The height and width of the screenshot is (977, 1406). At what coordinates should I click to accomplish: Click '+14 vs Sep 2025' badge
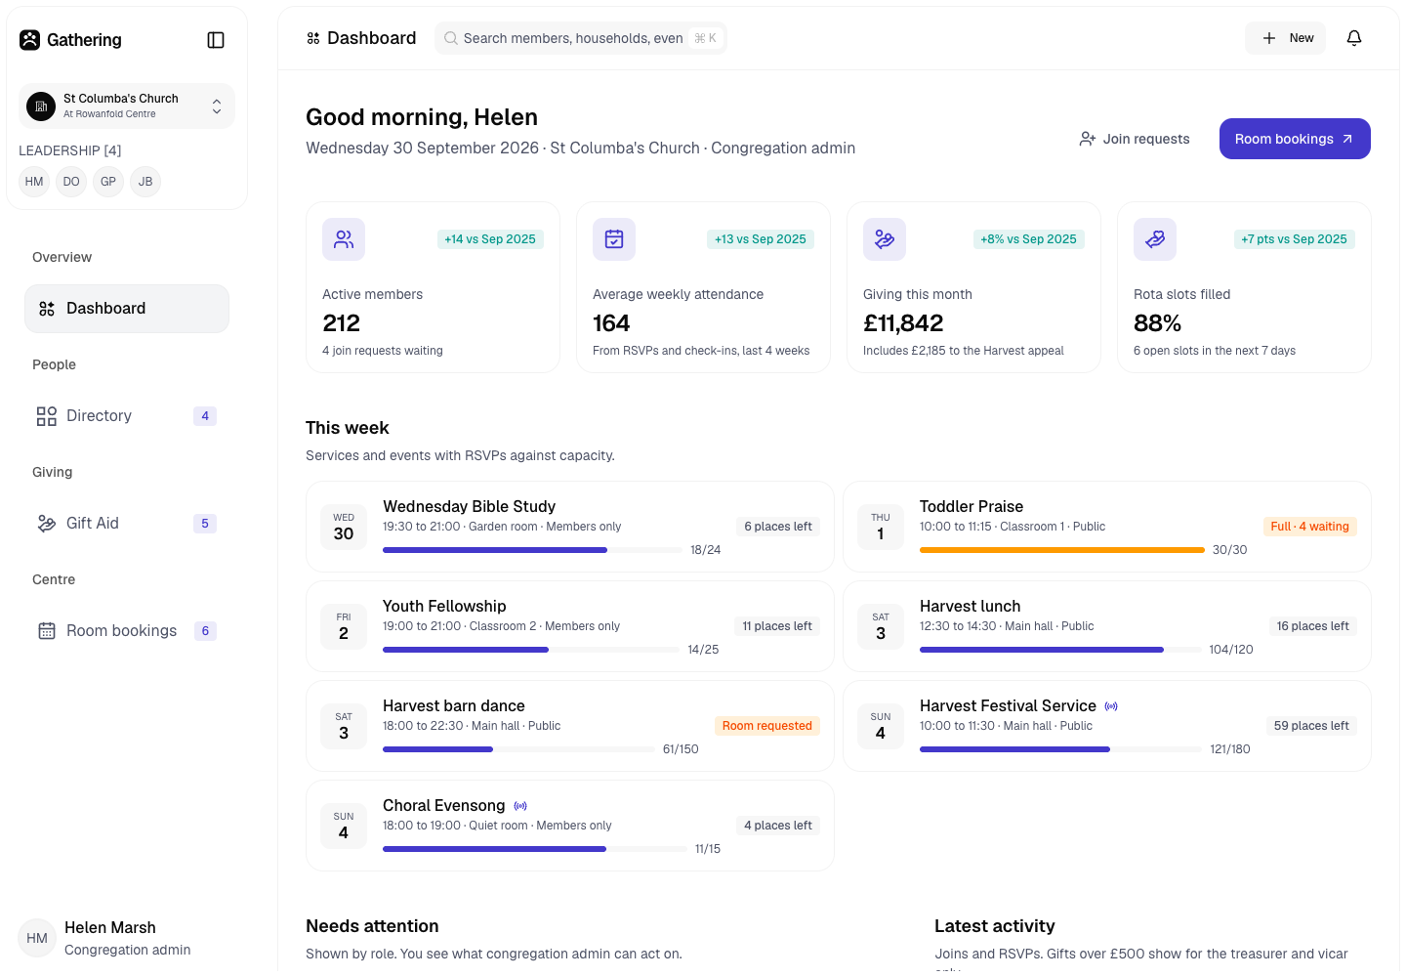pos(490,239)
